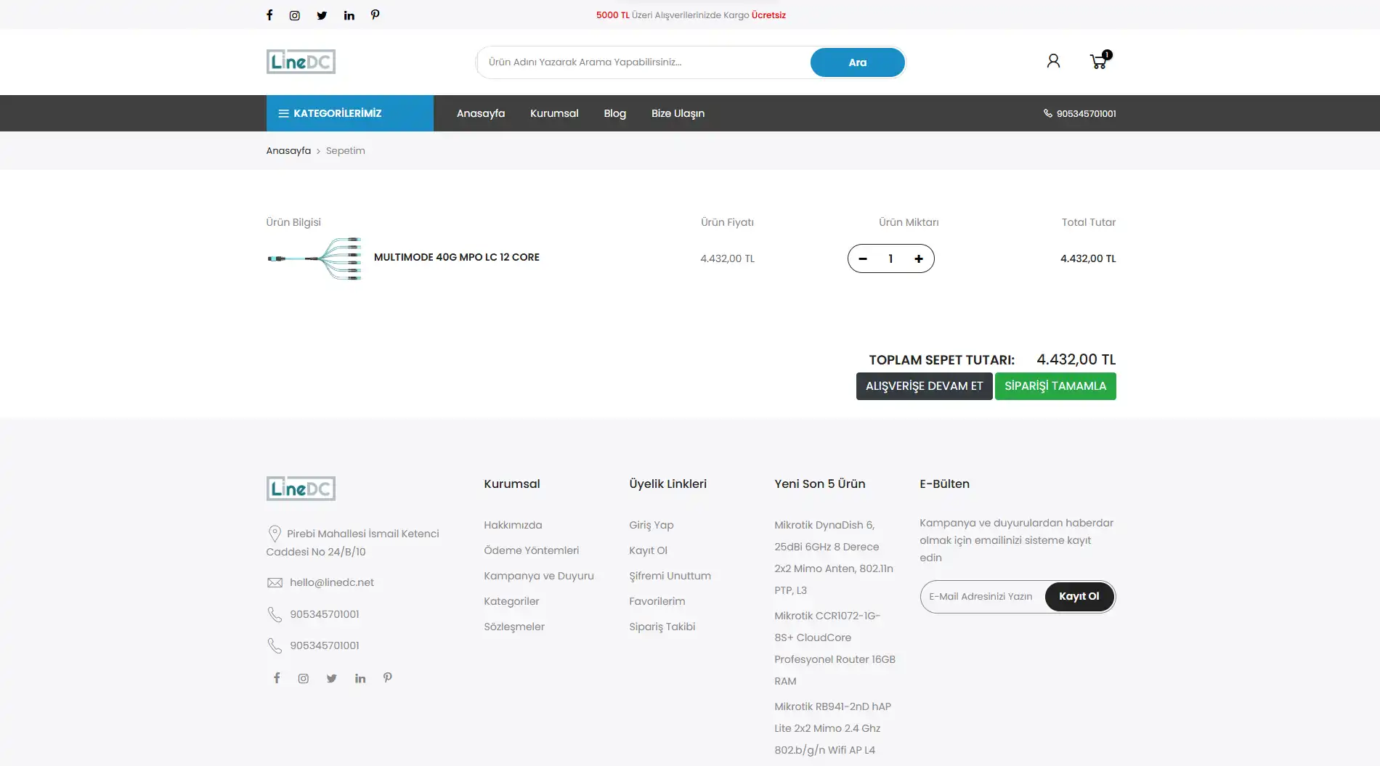Screen dimensions: 1380x766
Task: Open Instagram link in top bar
Action: 295,15
